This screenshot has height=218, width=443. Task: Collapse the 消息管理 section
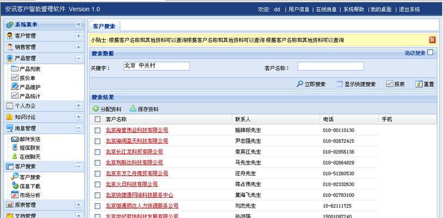tap(78, 128)
